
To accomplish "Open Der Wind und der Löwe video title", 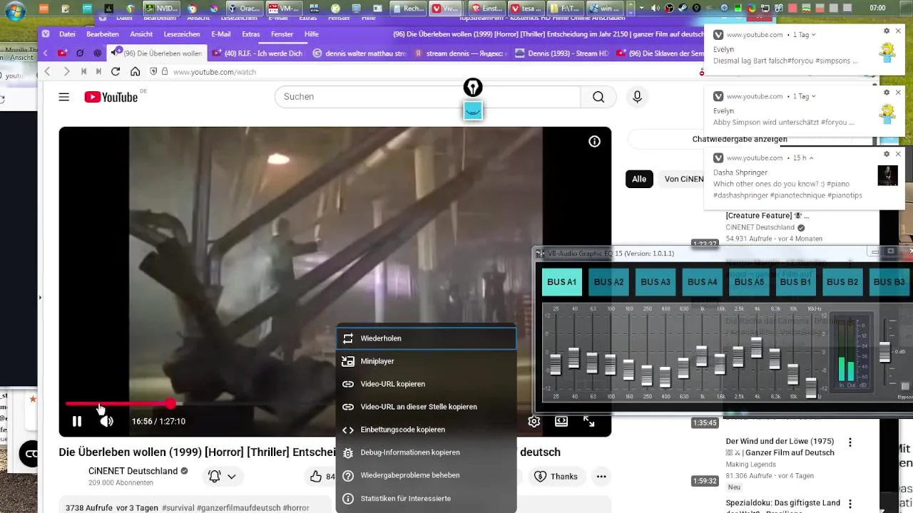I will pos(780,447).
